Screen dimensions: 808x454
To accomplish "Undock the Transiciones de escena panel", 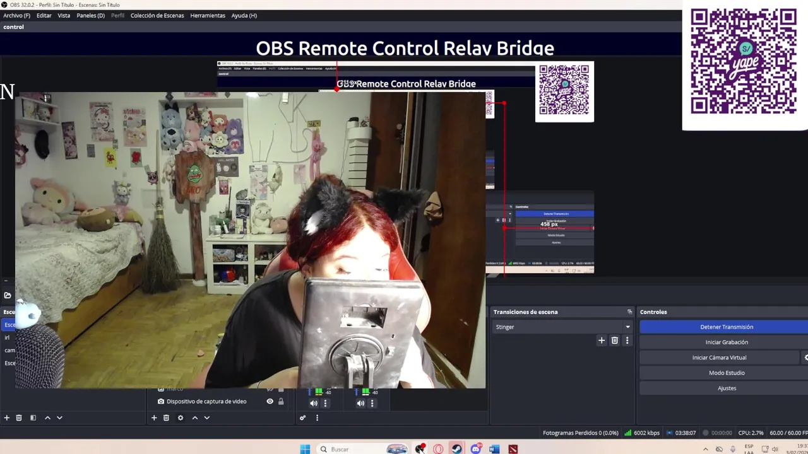I will point(629,312).
